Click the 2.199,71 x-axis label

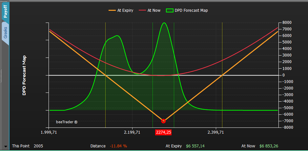[x=132, y=132]
